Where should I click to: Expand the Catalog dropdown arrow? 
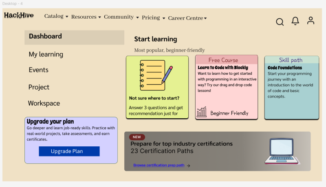67,17
